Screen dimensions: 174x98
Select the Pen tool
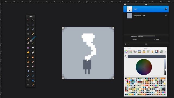coord(28,76)
